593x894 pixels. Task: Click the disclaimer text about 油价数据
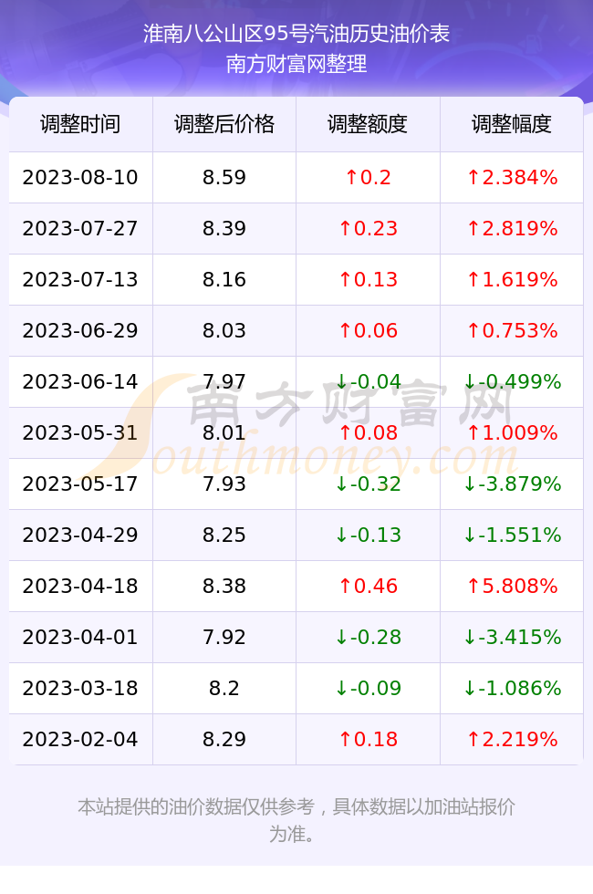click(x=296, y=820)
